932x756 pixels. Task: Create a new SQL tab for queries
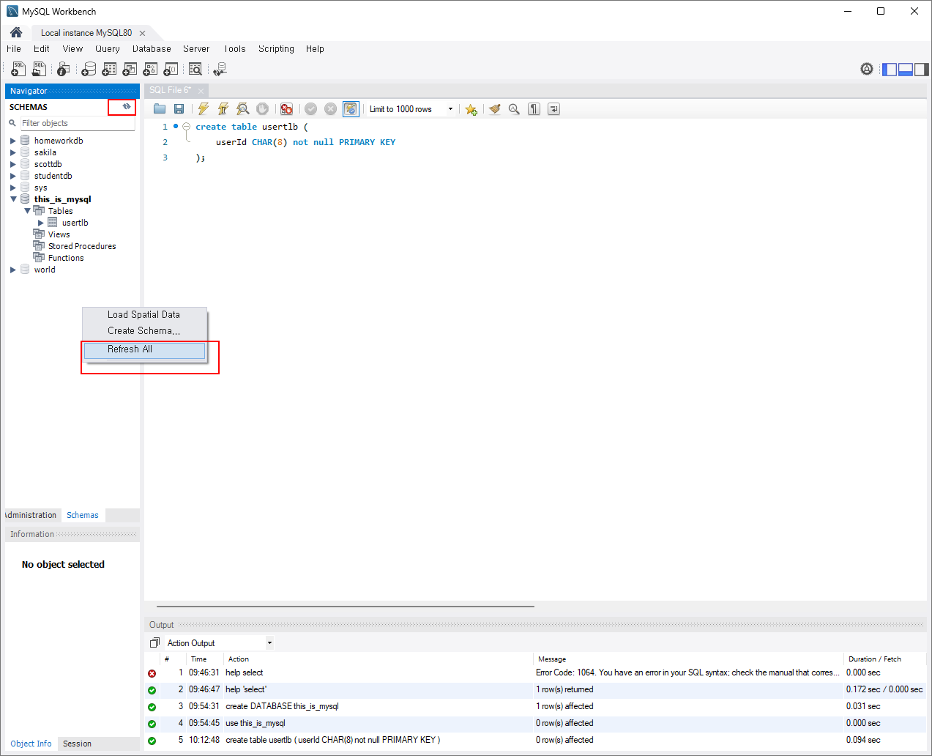point(18,69)
